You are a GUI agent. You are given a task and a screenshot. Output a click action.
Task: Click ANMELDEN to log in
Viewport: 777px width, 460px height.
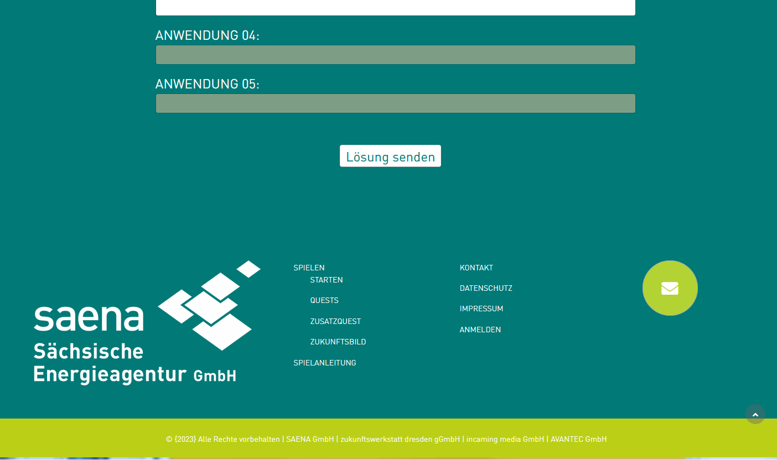(x=480, y=330)
